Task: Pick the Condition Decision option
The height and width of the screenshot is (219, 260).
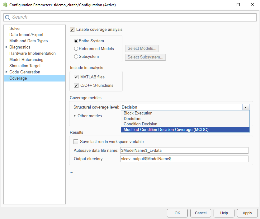Action: coord(140,124)
